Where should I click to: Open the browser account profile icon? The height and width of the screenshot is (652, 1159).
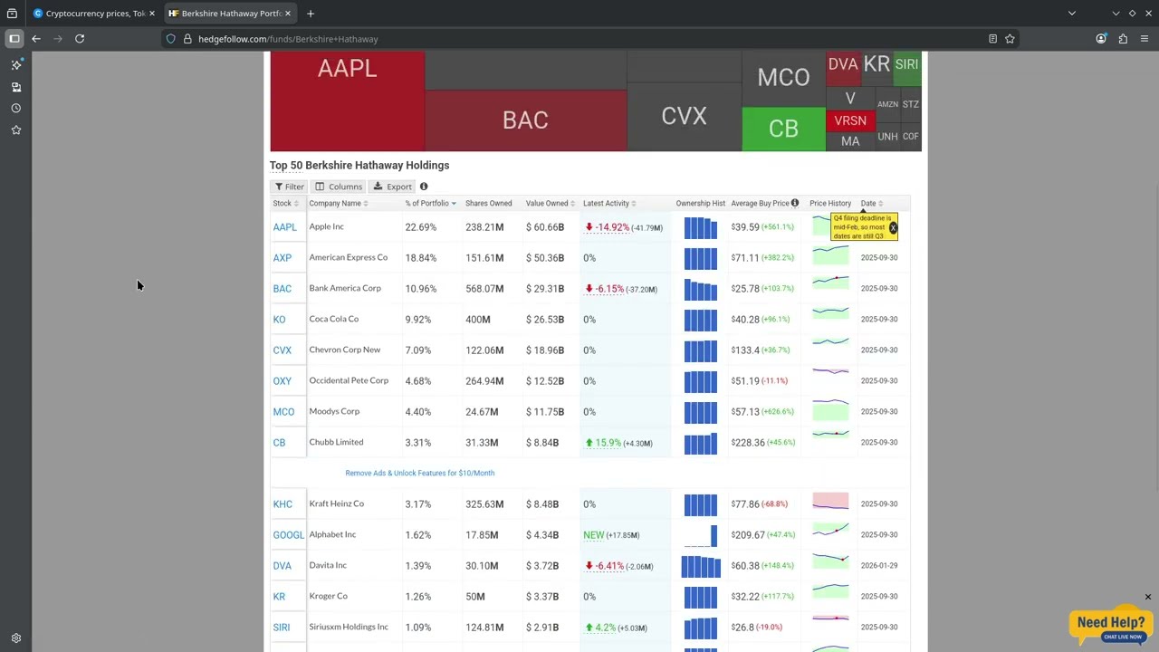pos(1101,39)
